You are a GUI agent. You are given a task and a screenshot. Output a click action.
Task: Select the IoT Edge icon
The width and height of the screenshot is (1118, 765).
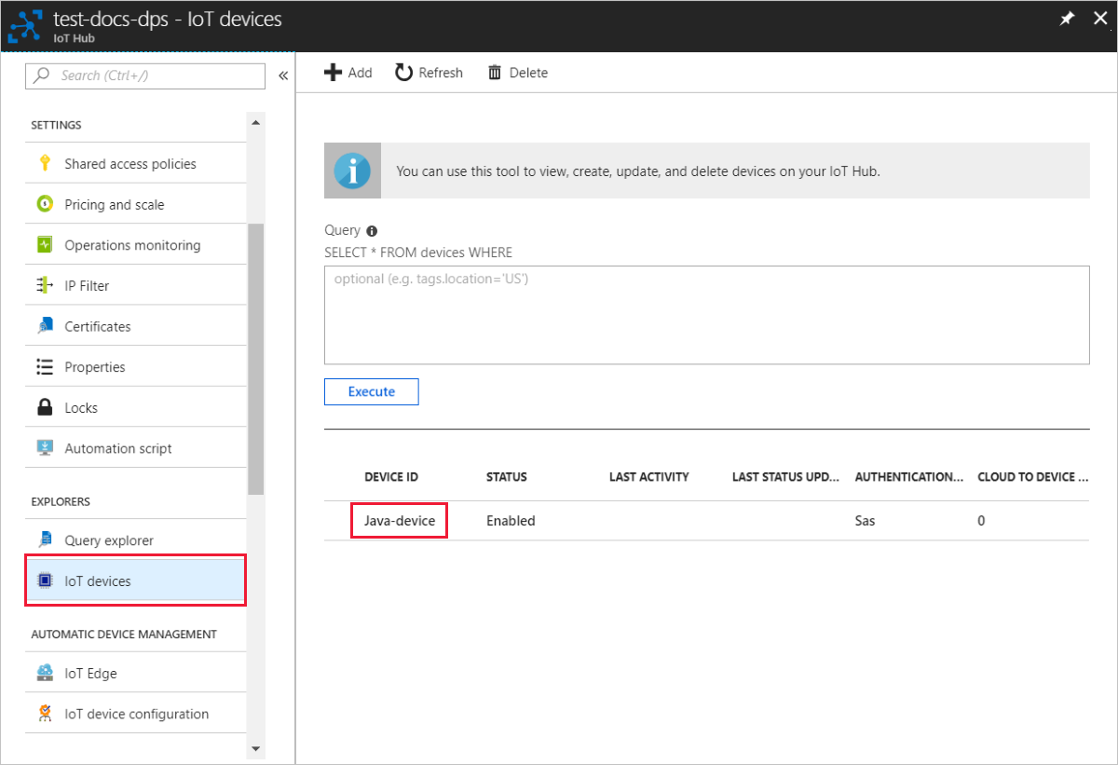(x=45, y=672)
